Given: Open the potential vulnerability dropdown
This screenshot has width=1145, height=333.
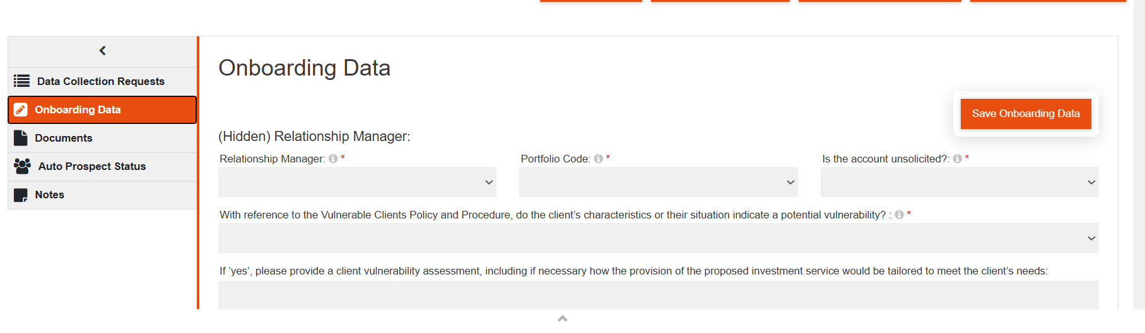Looking at the screenshot, I should coord(658,239).
